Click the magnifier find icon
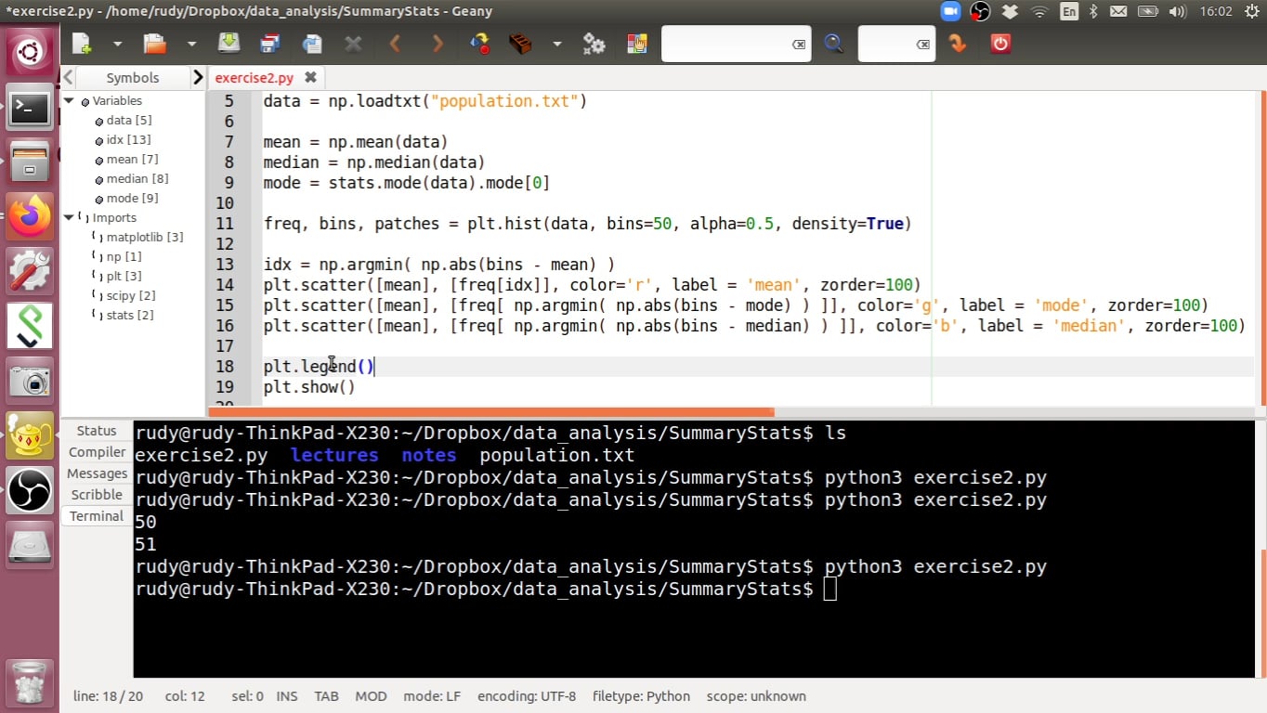 pyautogui.click(x=833, y=44)
